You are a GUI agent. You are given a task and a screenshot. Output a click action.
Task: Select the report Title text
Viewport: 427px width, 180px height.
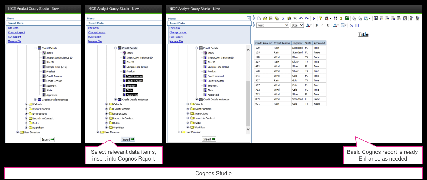click(x=363, y=34)
